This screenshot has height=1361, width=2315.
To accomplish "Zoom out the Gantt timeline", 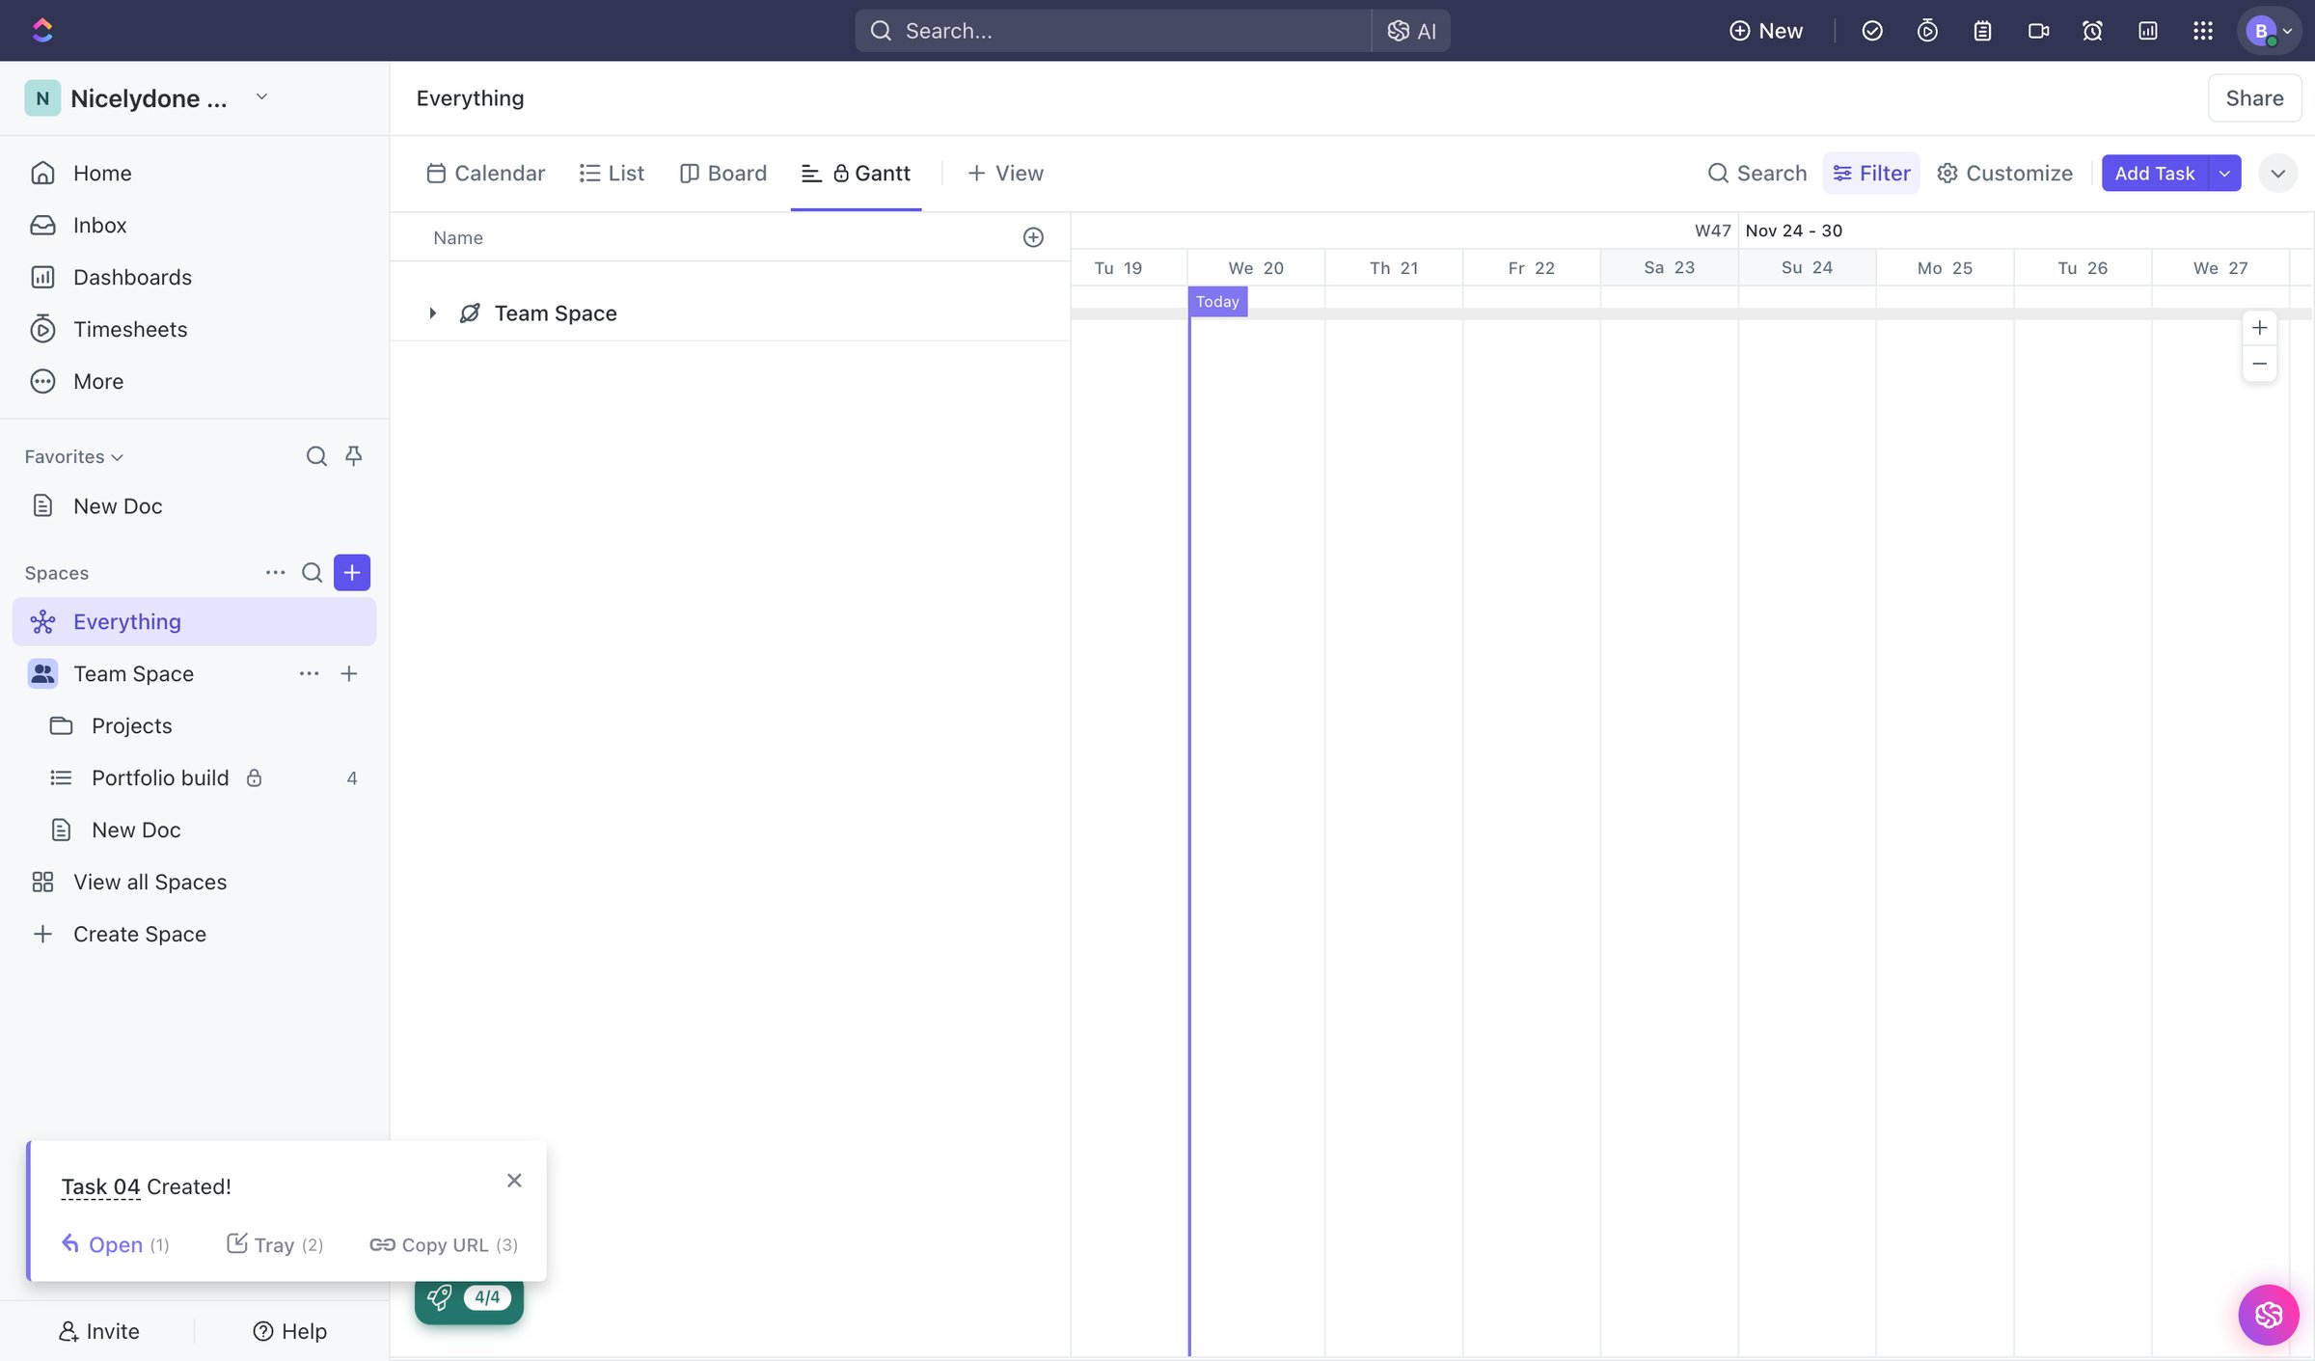I will [x=2259, y=364].
